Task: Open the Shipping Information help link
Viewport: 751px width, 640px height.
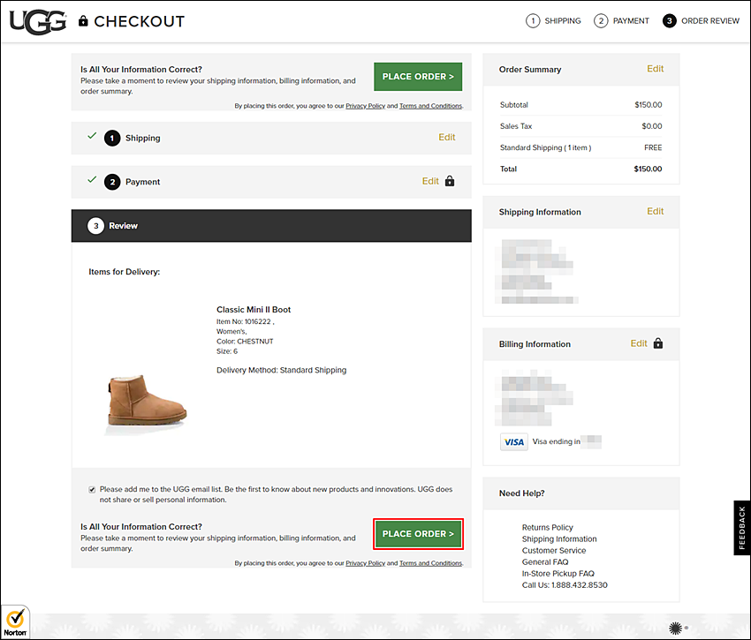Action: point(559,539)
